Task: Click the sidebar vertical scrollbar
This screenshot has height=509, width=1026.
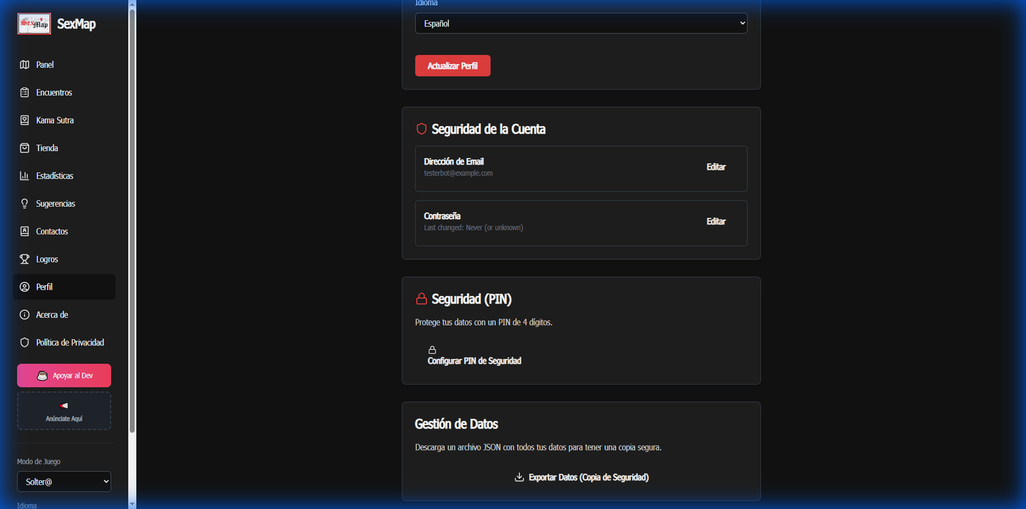Action: tap(132, 218)
